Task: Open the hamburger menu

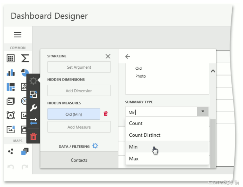Action: coord(18,35)
